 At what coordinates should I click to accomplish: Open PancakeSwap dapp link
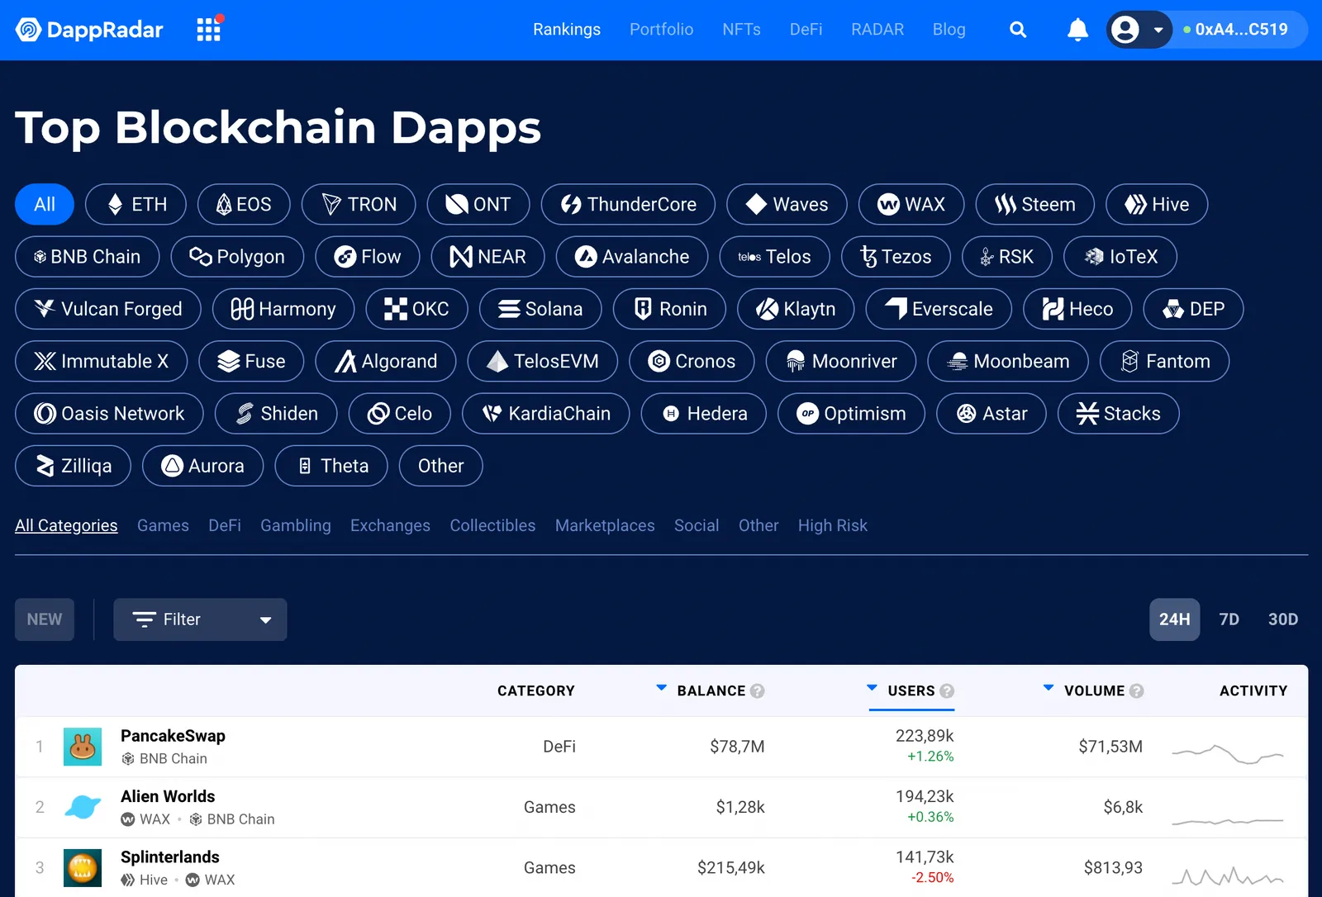(173, 736)
